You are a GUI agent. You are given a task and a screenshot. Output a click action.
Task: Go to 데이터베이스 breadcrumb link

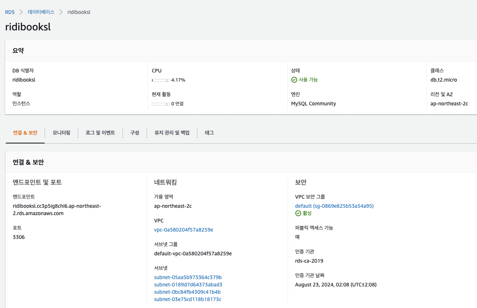(41, 12)
